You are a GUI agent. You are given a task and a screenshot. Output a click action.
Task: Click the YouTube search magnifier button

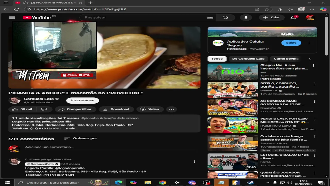pos(225,18)
